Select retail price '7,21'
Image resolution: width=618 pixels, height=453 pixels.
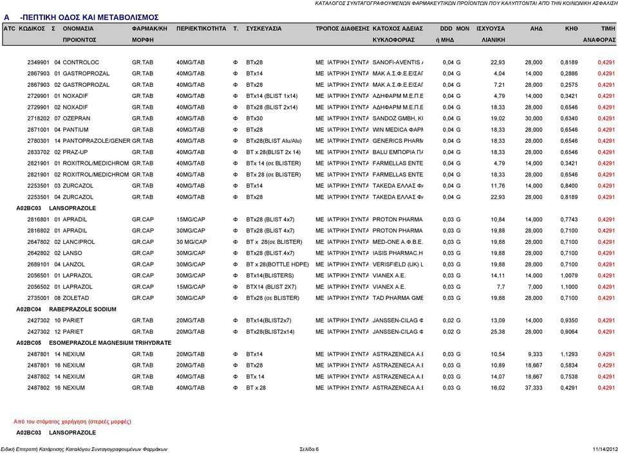pos(499,85)
